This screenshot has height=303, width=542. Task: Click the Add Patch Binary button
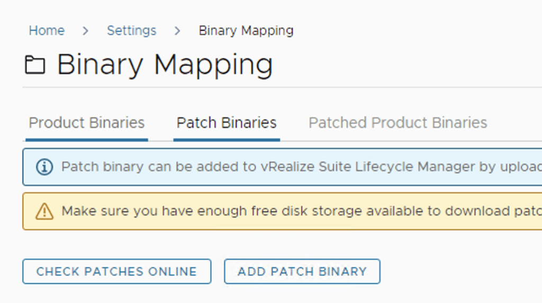(302, 271)
